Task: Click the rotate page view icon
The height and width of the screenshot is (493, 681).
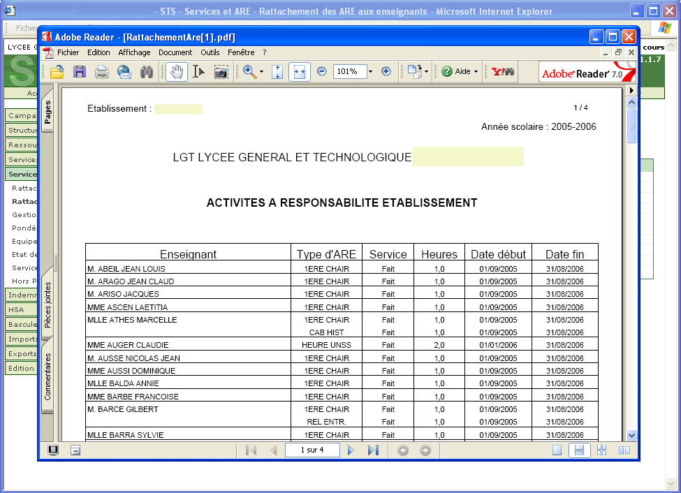Action: 415,72
